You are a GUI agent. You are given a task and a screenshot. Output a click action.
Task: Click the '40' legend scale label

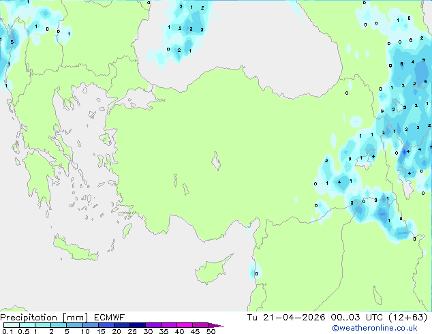click(179, 331)
